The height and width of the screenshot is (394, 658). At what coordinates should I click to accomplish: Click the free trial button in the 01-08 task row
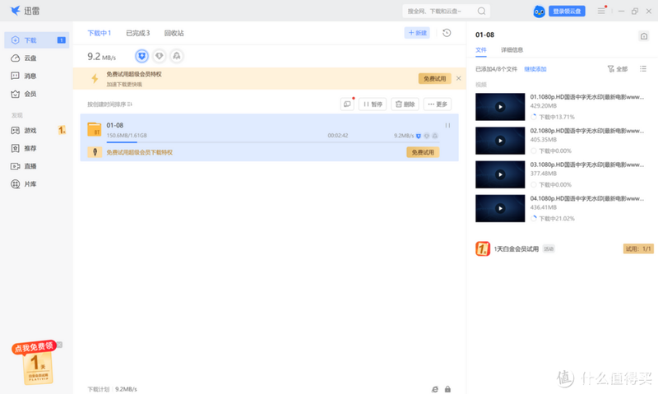tap(423, 152)
